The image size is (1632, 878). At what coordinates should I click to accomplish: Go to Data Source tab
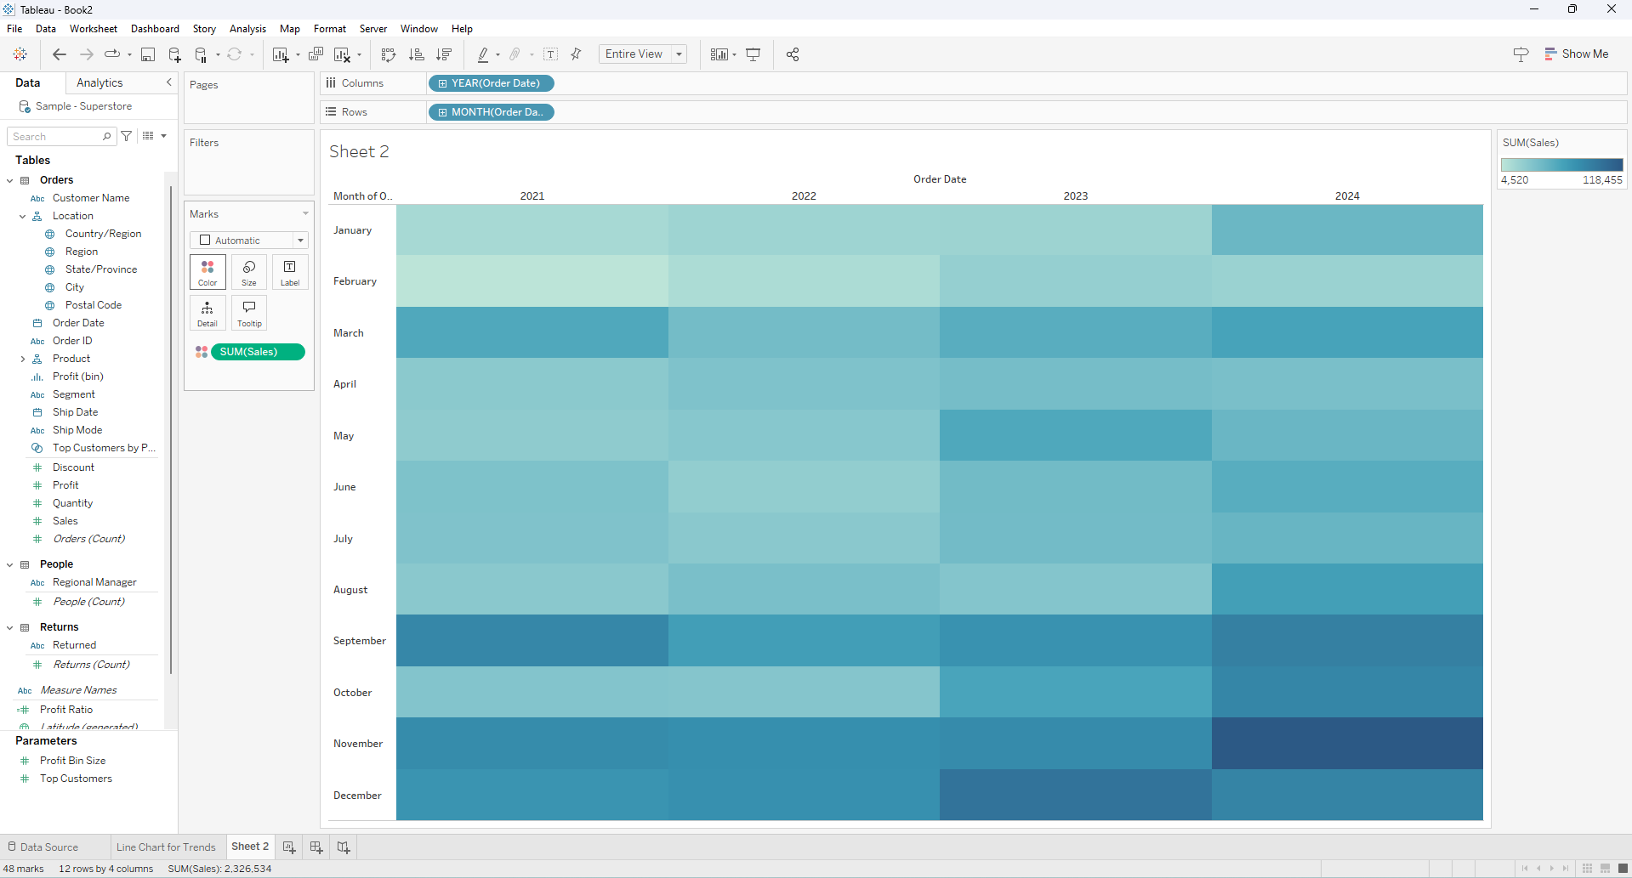(43, 847)
